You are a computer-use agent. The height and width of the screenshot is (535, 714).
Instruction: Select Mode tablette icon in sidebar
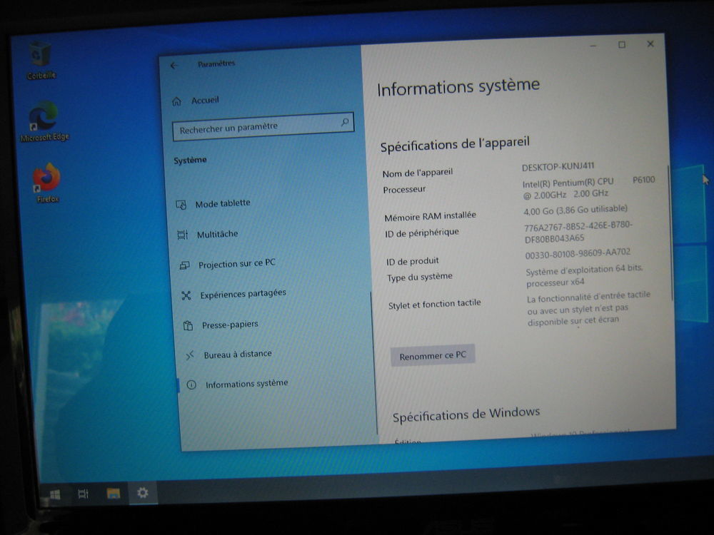(x=181, y=205)
